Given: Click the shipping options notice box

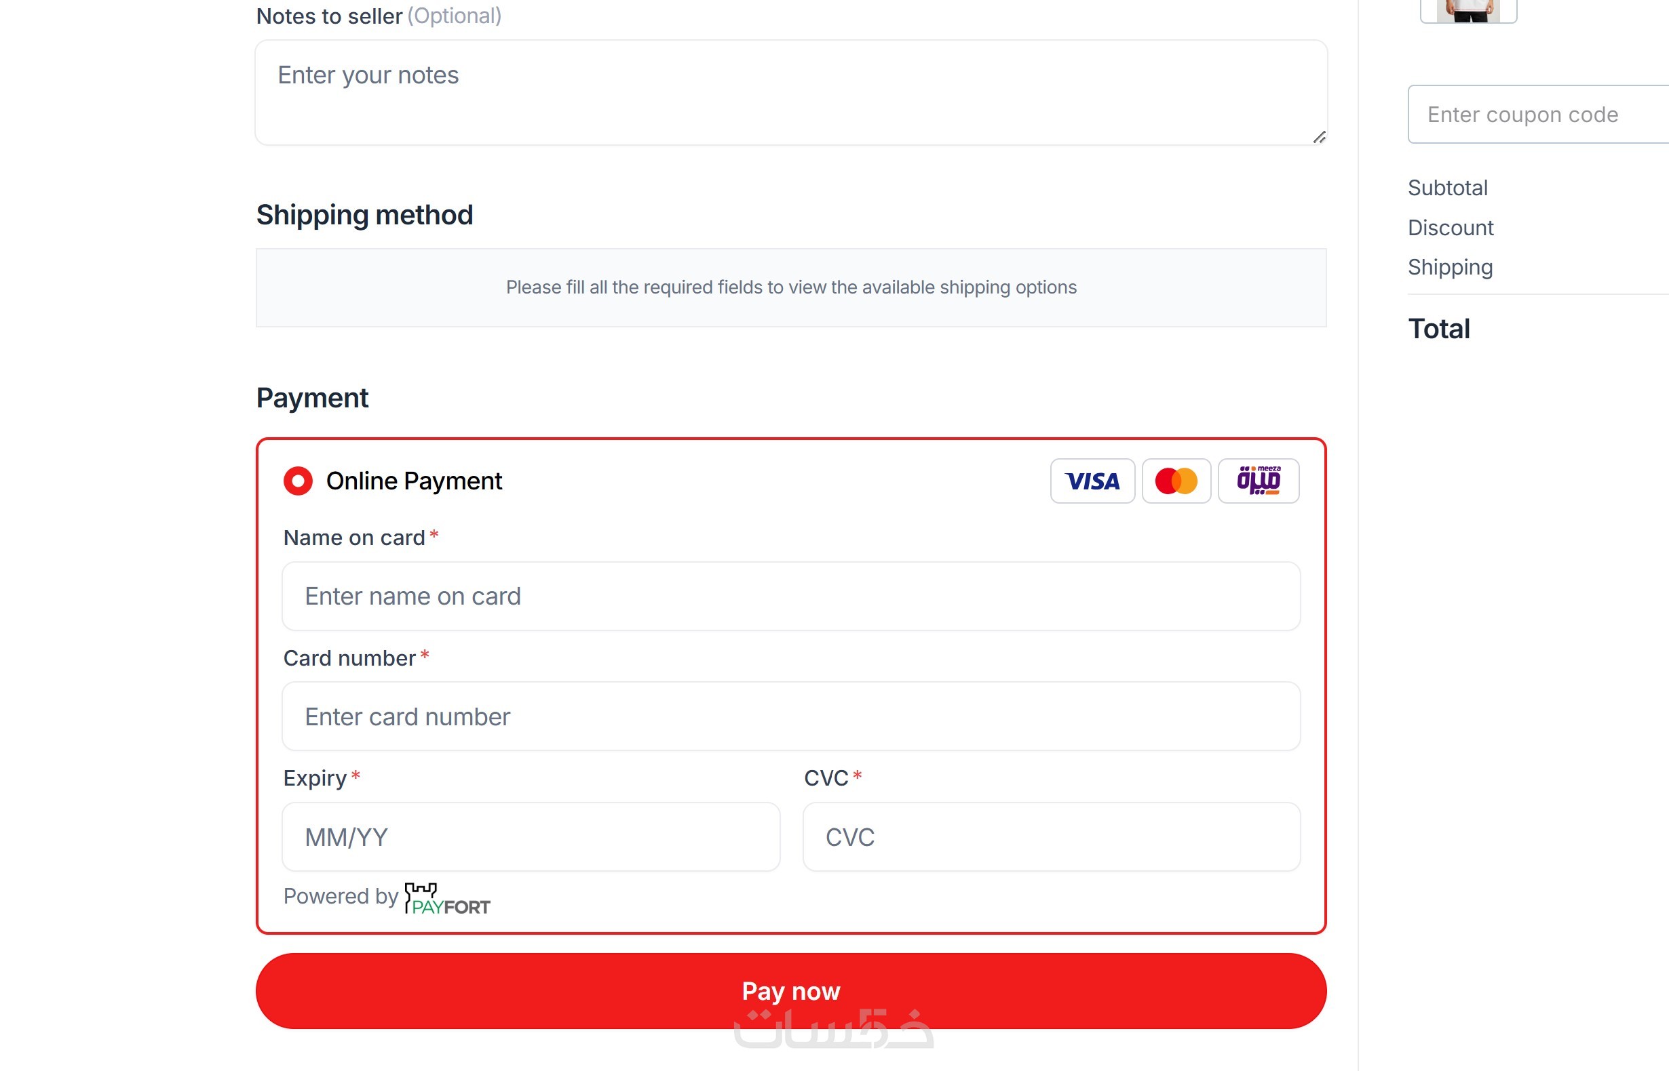Looking at the screenshot, I should click(x=790, y=287).
